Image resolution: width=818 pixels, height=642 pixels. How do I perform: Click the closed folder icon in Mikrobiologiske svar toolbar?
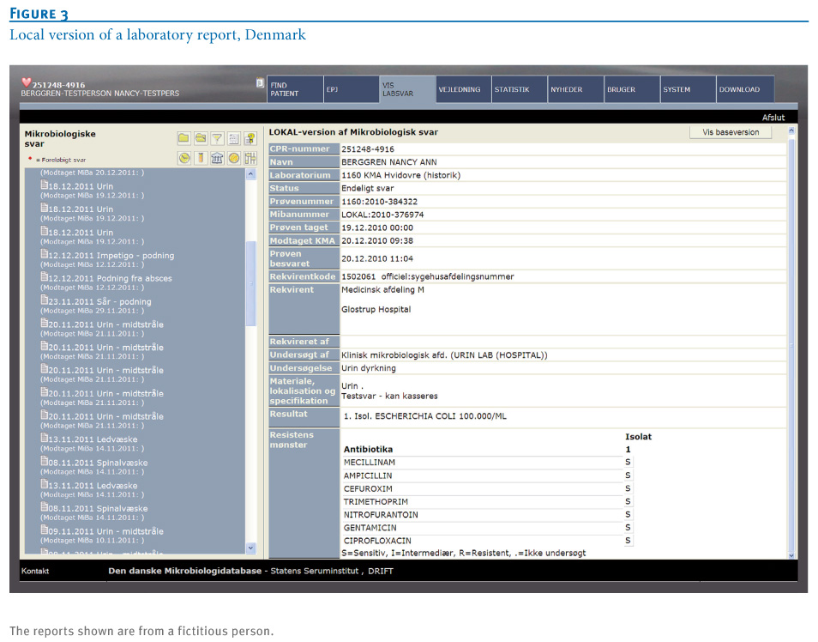tap(183, 138)
